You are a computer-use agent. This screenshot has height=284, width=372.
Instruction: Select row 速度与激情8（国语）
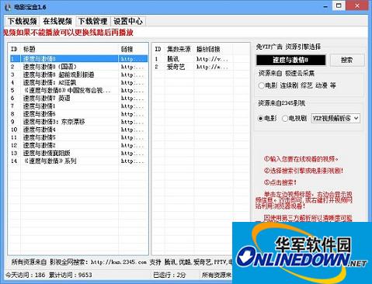(x=78, y=67)
